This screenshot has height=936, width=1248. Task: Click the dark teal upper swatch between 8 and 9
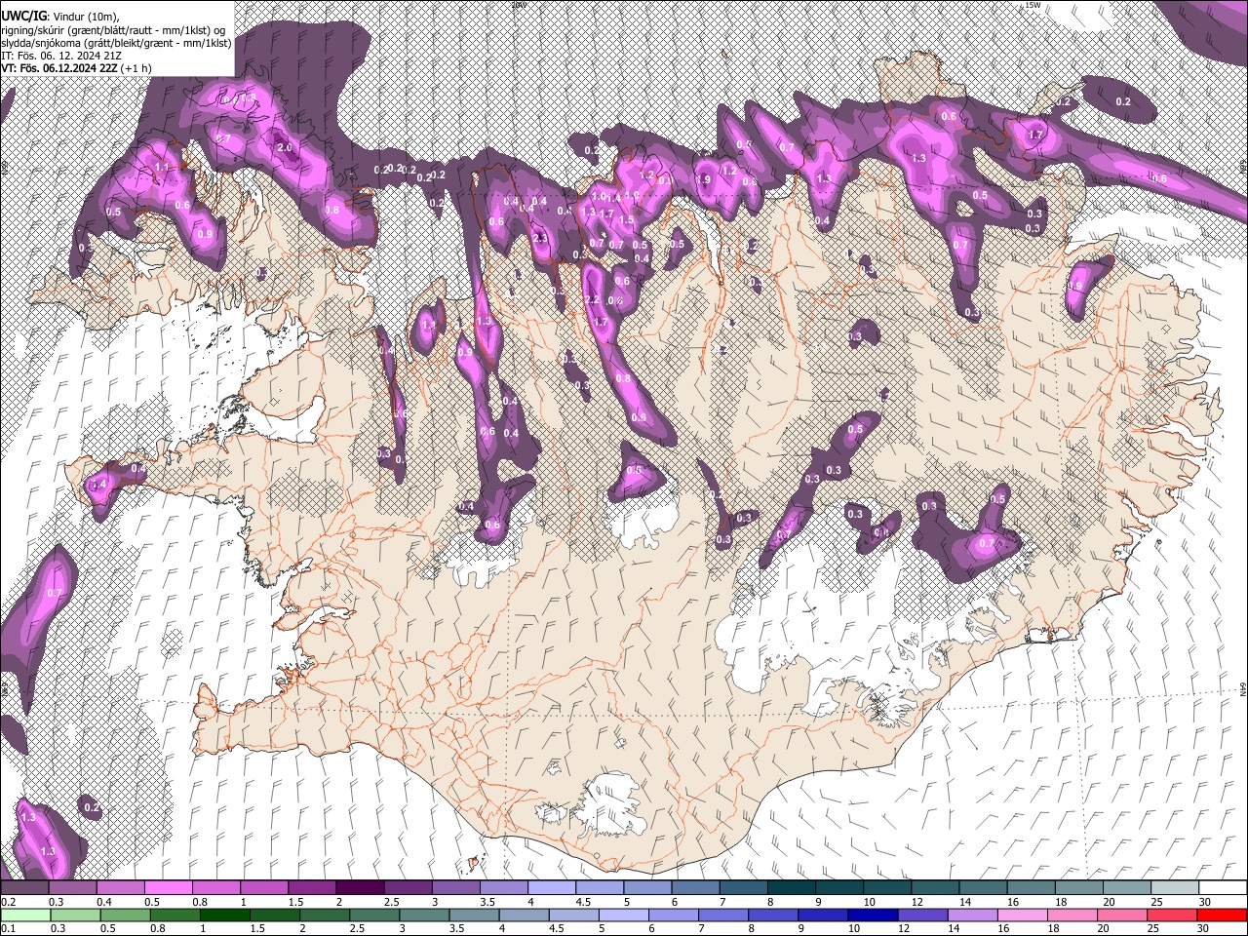[x=793, y=888]
